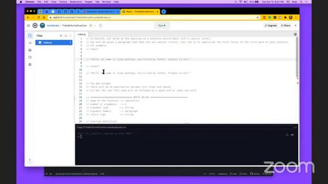This screenshot has width=328, height=184.
Task: Click the console input prompt
Action: click(x=81, y=137)
